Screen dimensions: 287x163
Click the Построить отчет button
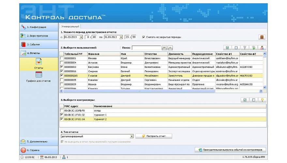pos(154,136)
